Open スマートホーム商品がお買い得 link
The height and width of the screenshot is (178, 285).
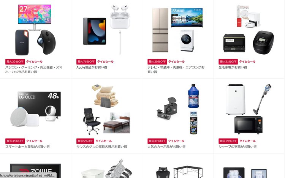[27, 146]
